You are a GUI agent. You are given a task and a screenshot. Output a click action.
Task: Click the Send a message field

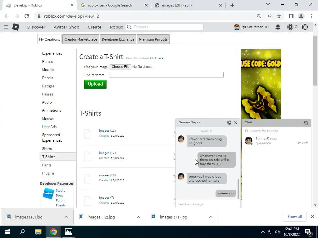[x=207, y=204]
